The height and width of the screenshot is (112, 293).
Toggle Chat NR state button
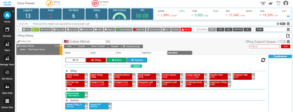[139, 29]
